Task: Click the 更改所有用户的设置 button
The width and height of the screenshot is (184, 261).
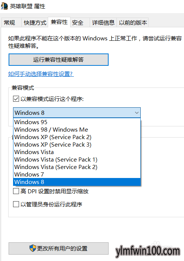Action: pyautogui.click(x=59, y=248)
